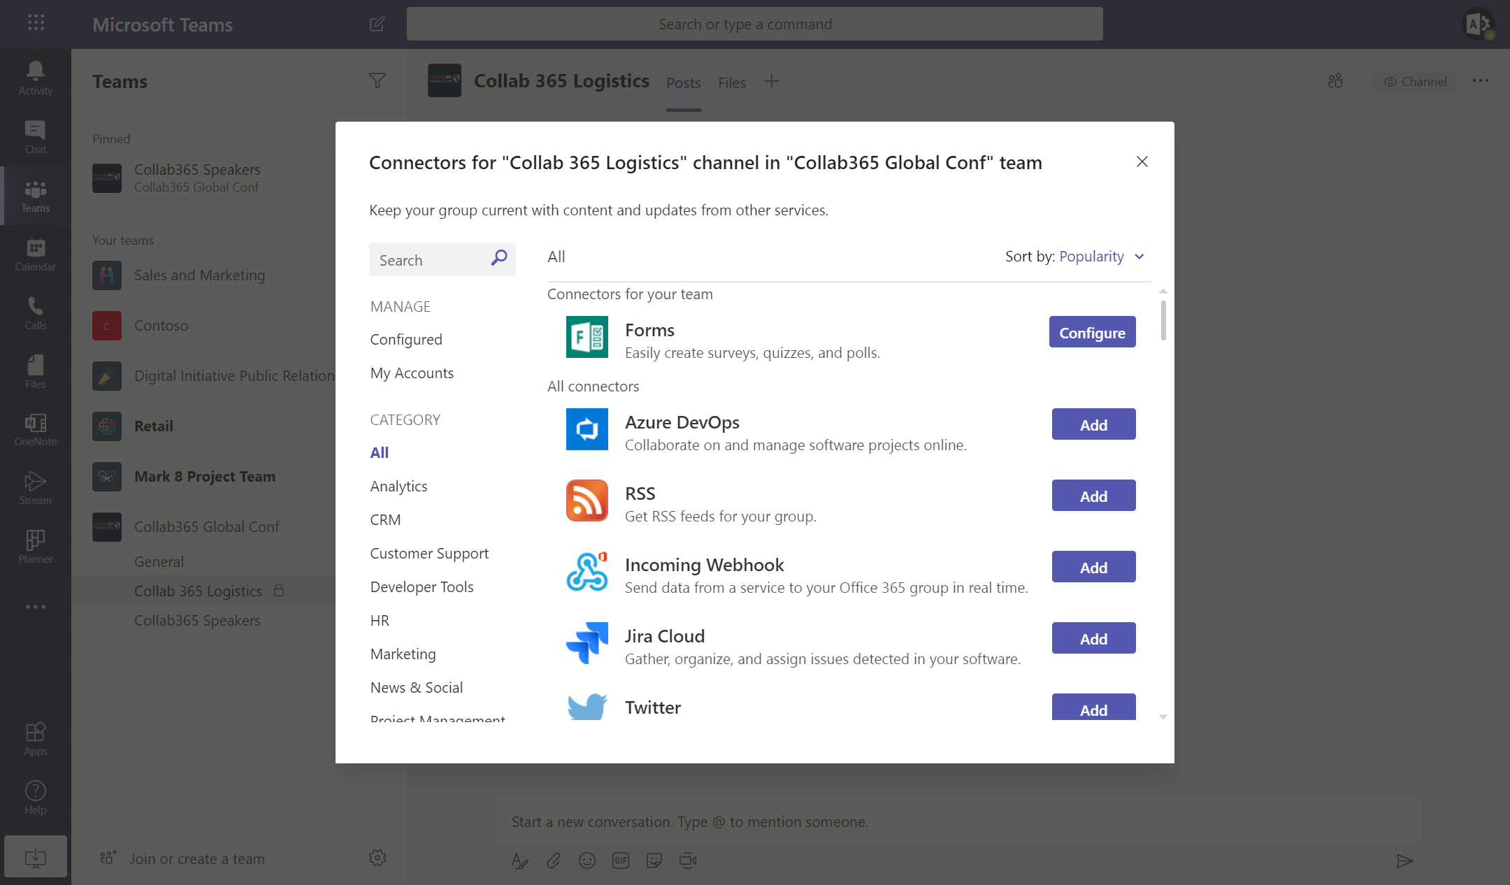Select the CRM category
This screenshot has width=1510, height=885.
[385, 520]
